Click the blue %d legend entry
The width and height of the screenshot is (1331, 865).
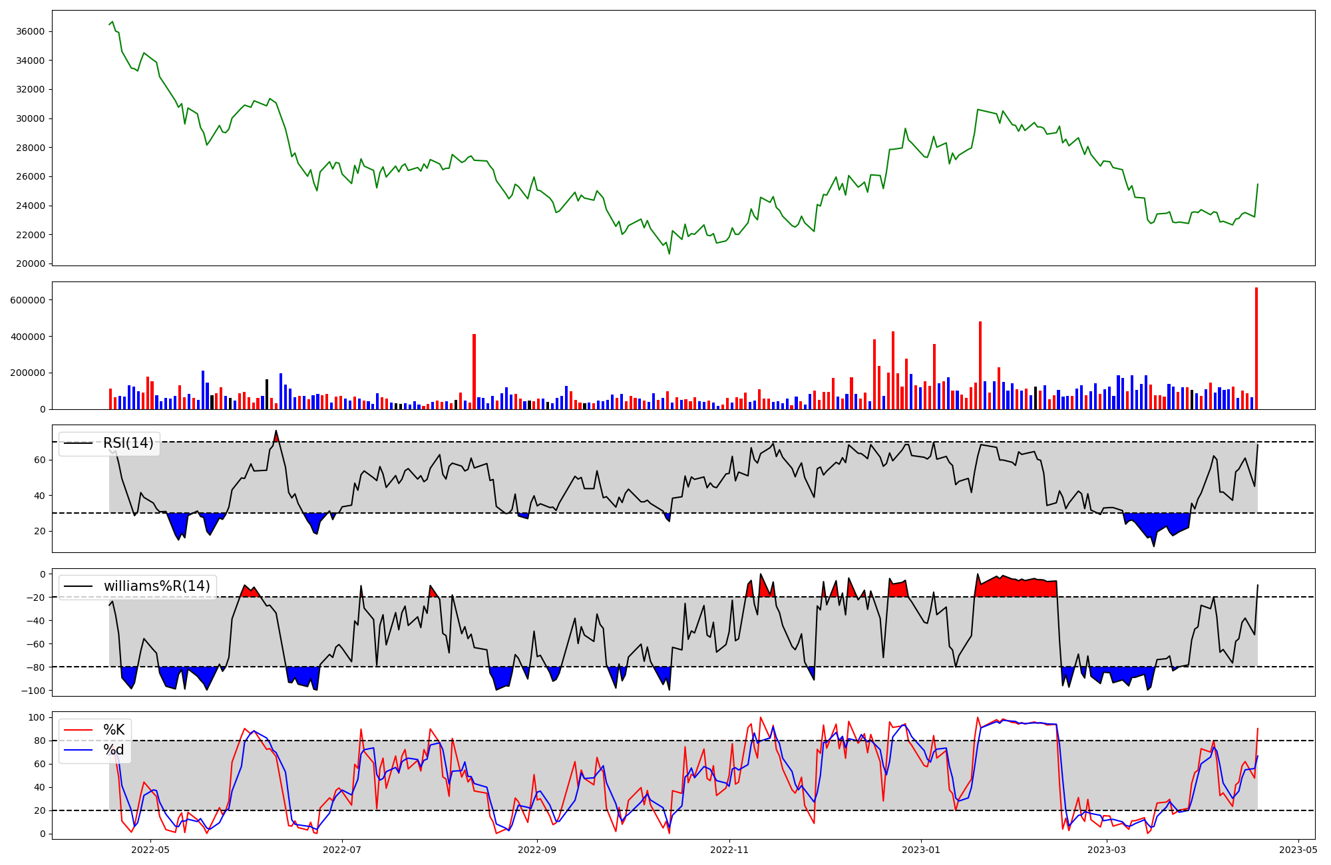(x=113, y=750)
